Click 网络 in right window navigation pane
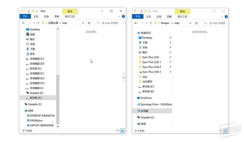The height and width of the screenshot is (142, 245). pyautogui.click(x=142, y=124)
